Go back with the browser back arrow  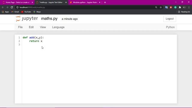click(x=3, y=7)
